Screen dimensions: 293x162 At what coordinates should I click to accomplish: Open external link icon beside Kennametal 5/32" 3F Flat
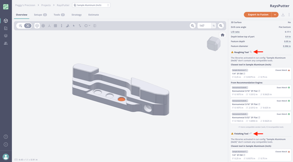point(259,117)
